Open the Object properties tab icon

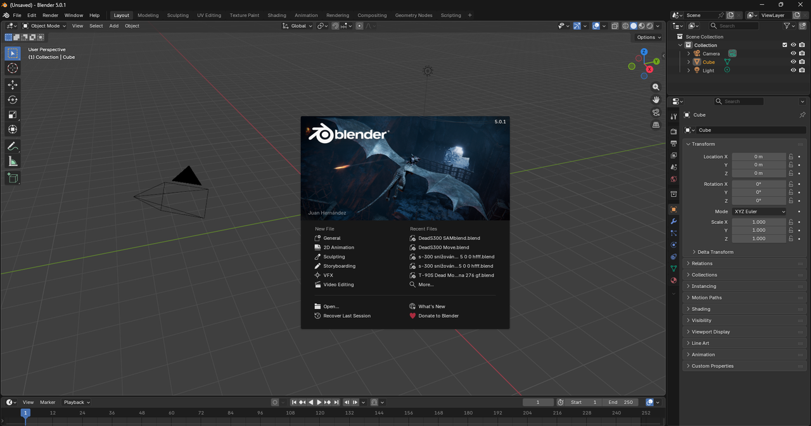click(674, 210)
